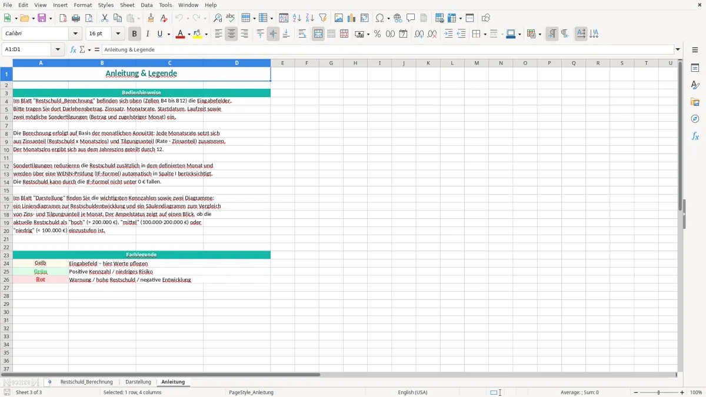Open Draw Functions shapes icon
This screenshot has height=397, width=706.
[x=486, y=18]
